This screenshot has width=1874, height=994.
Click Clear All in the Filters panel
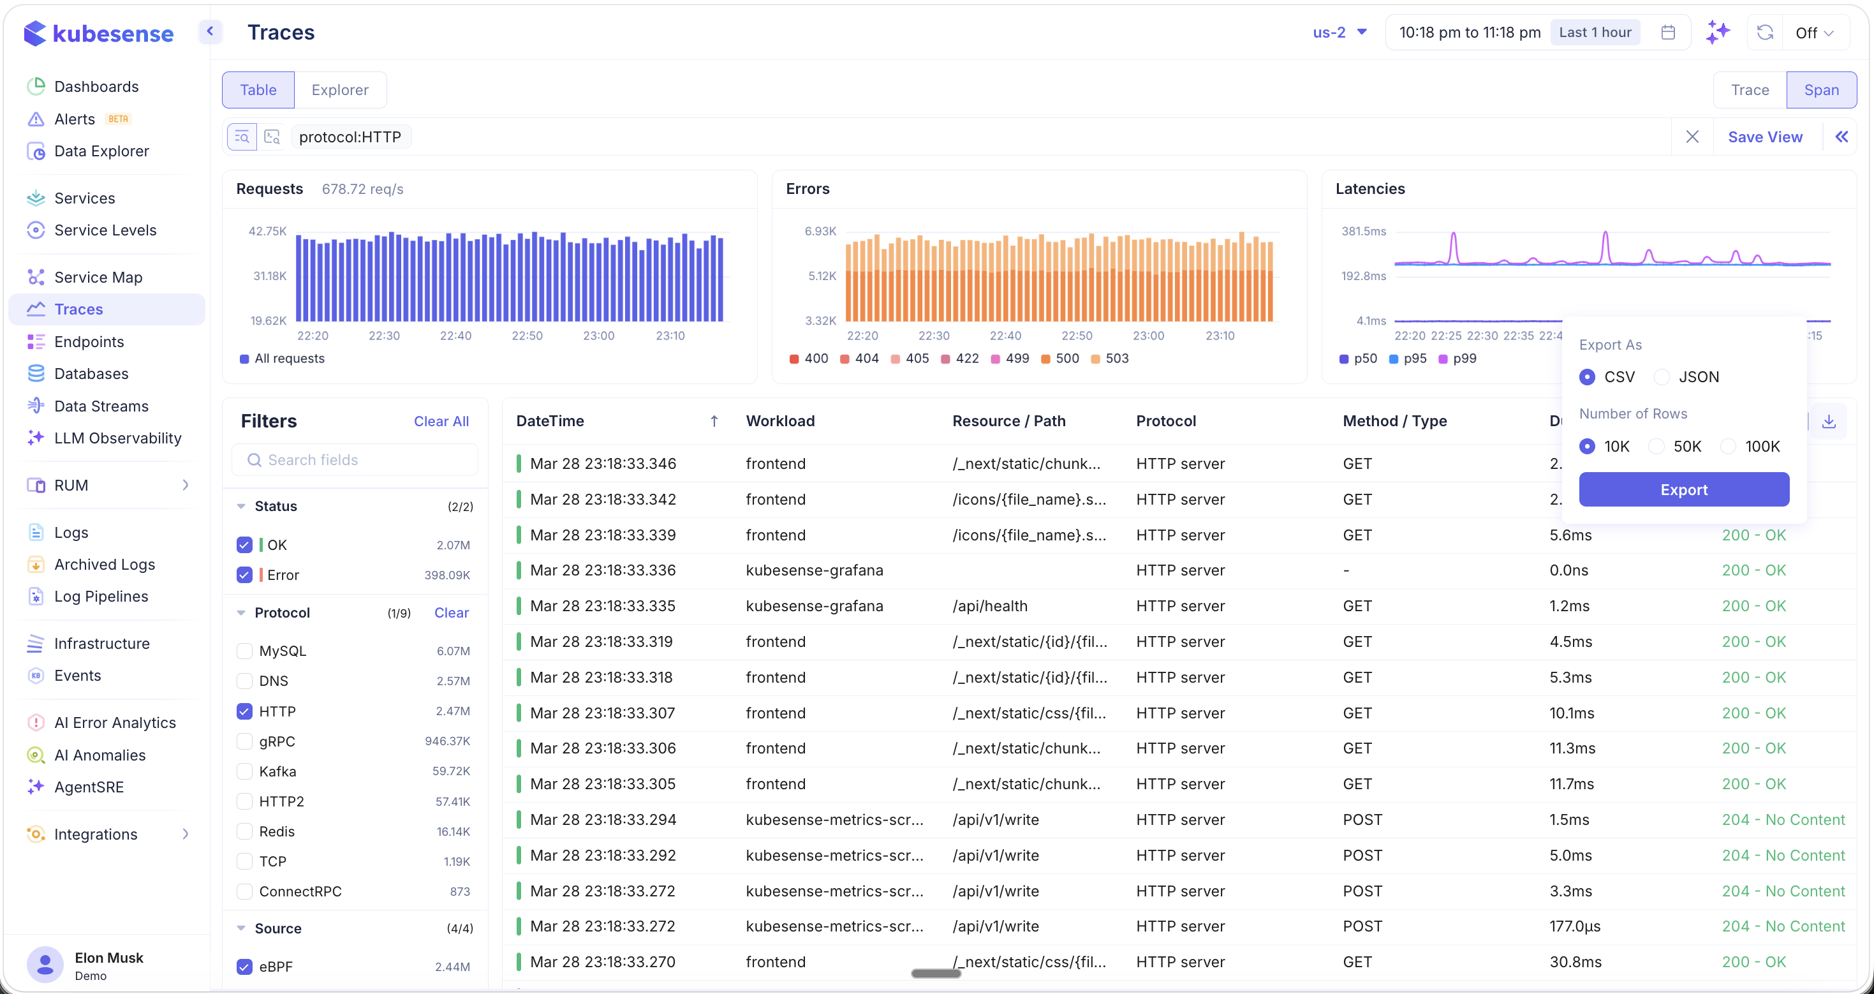point(441,420)
